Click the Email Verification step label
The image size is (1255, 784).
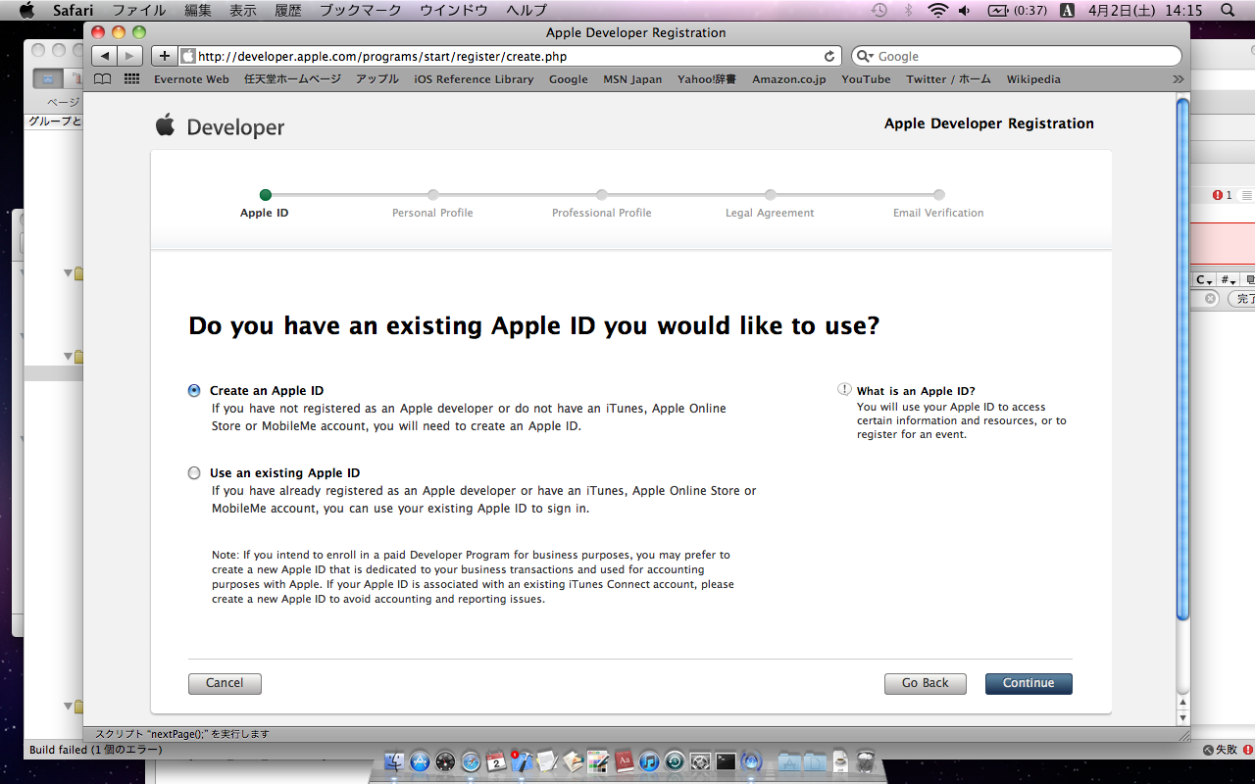938,213
